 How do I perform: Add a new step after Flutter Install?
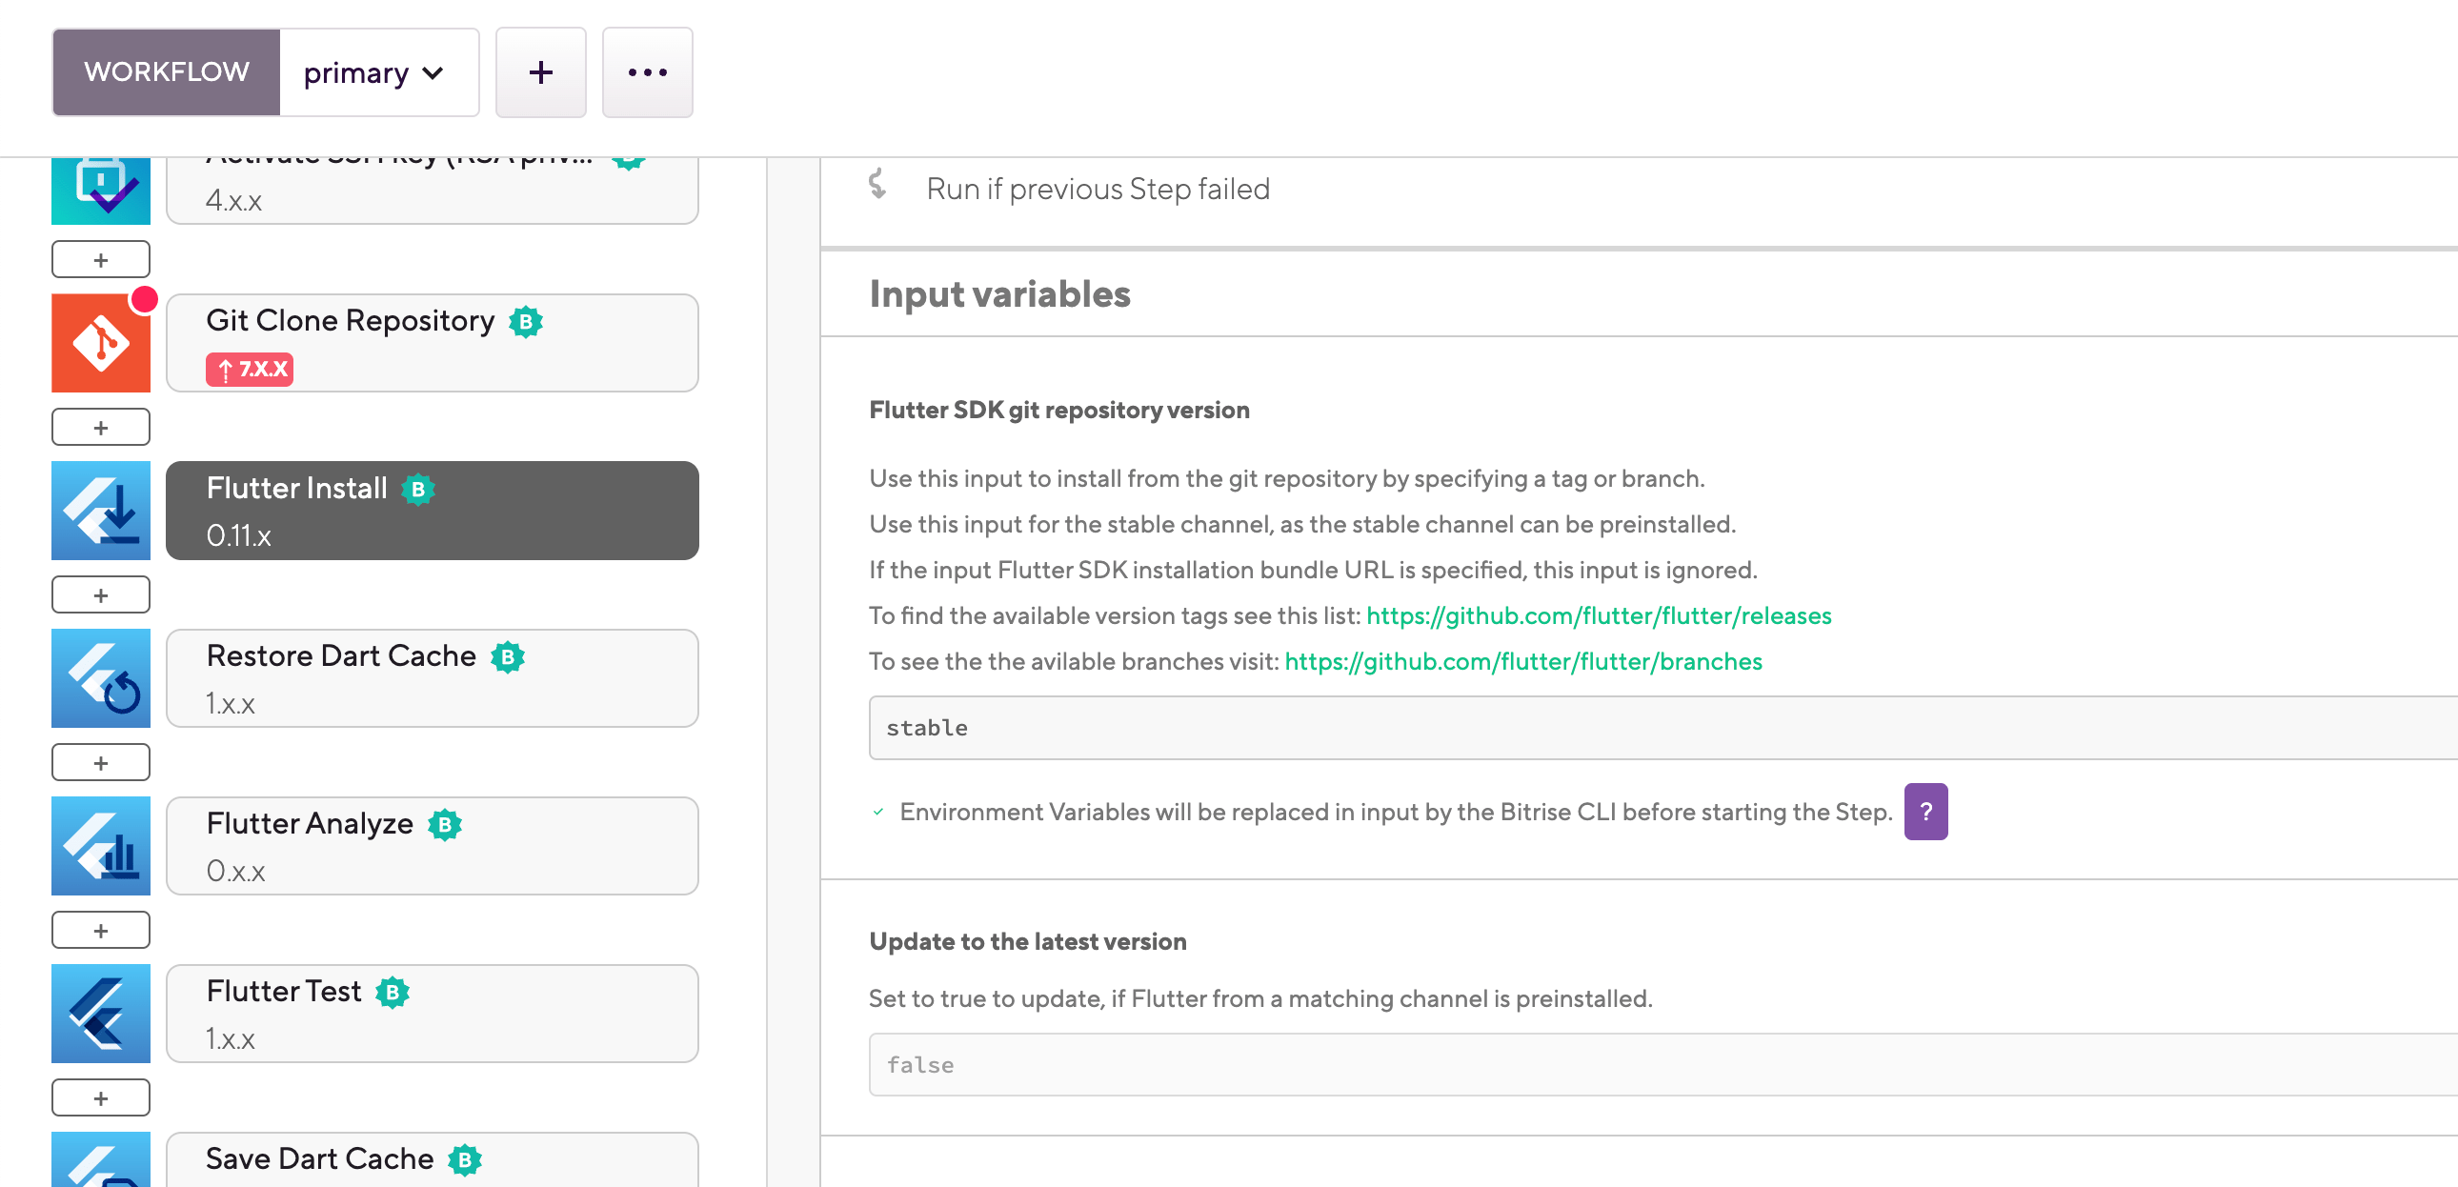pyautogui.click(x=100, y=593)
